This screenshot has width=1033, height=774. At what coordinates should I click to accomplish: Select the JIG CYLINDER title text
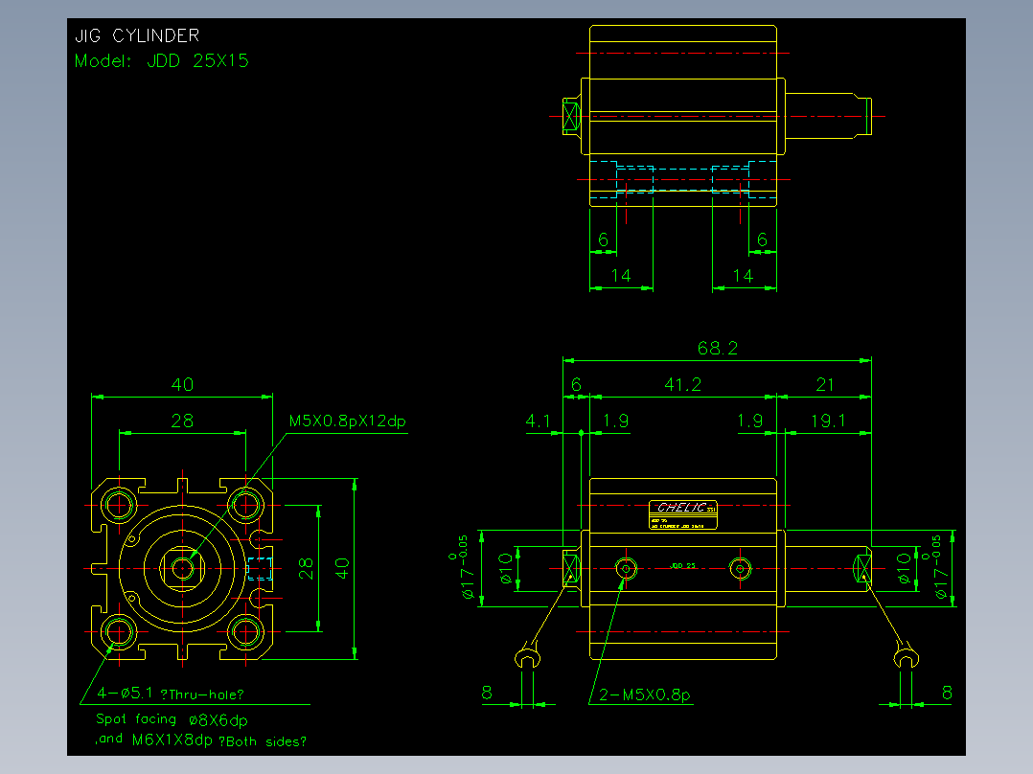tap(137, 35)
